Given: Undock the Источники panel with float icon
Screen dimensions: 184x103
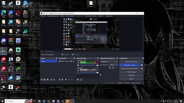Looking at the screenshot, I should [74, 58].
